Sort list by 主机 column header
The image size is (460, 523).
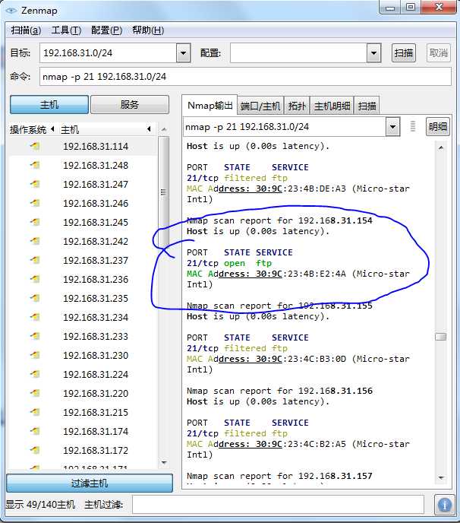coord(106,129)
